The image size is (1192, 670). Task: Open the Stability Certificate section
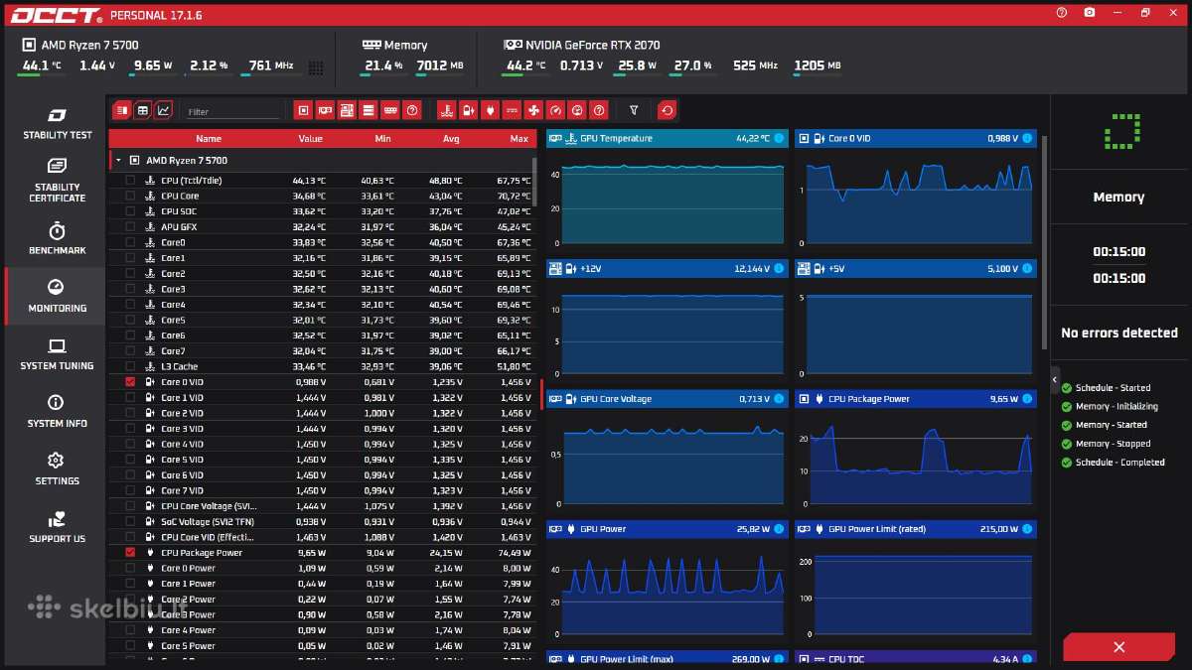pyautogui.click(x=57, y=180)
